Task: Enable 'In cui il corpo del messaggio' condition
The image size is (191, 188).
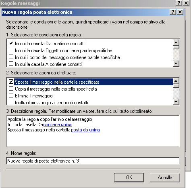Action: tap(11, 57)
